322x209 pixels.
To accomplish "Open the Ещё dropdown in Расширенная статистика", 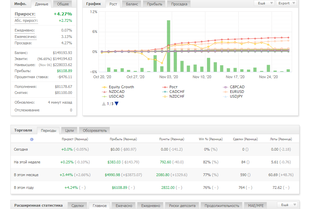I will tap(287, 205).
